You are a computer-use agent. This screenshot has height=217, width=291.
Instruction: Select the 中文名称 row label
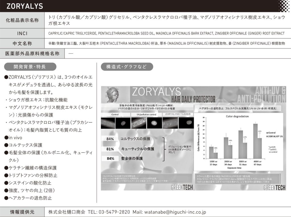click(22, 44)
